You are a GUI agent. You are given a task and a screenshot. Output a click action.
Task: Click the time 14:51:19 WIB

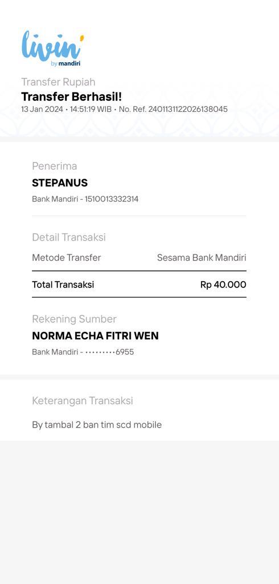click(91, 109)
